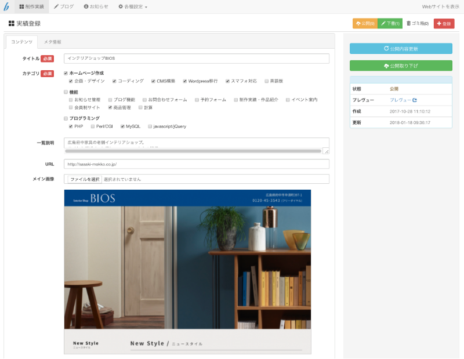Click the red 登録 plus button
Screen dimensions: 464x359
(444, 24)
